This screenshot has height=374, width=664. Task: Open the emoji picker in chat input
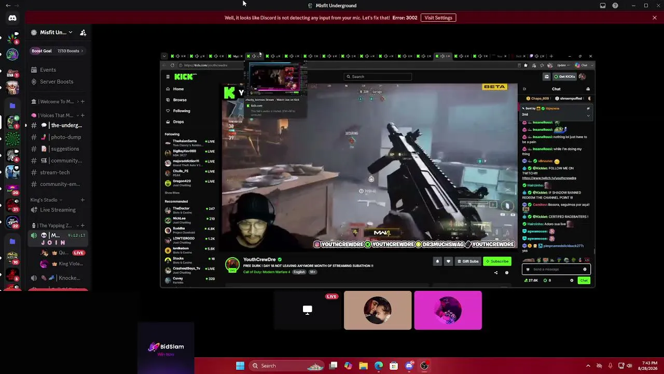(585, 269)
